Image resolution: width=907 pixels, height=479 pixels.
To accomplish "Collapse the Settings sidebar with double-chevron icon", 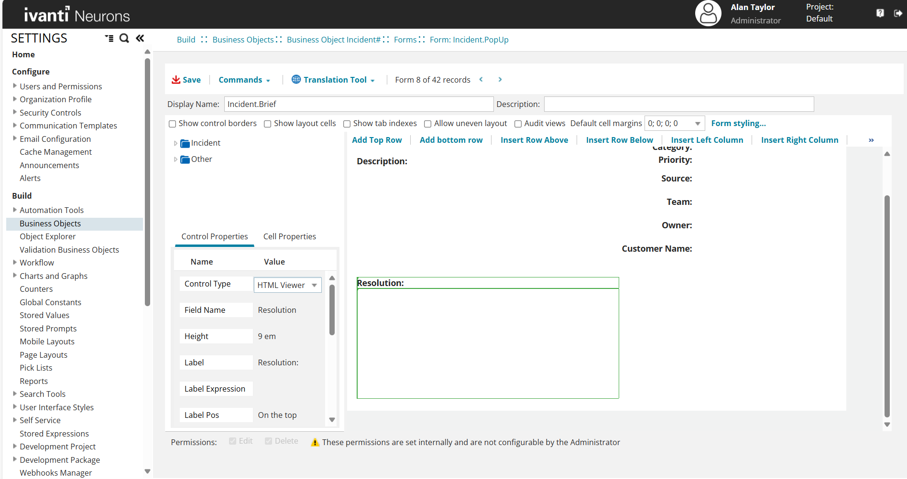I will [140, 38].
